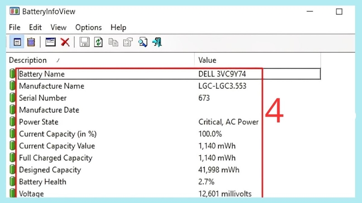Click the battery icon beside Full Charged Capacity
Image resolution: width=362 pixels, height=203 pixels.
pos(12,157)
